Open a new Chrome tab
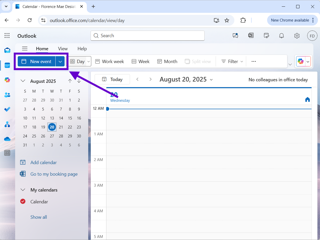The height and width of the screenshot is (240, 320). tap(93, 7)
